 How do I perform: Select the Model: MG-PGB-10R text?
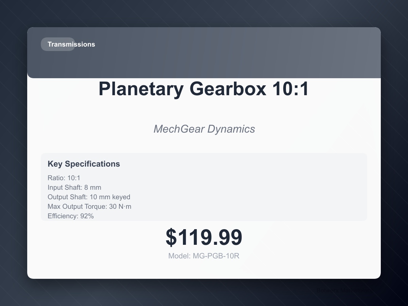pos(204,256)
